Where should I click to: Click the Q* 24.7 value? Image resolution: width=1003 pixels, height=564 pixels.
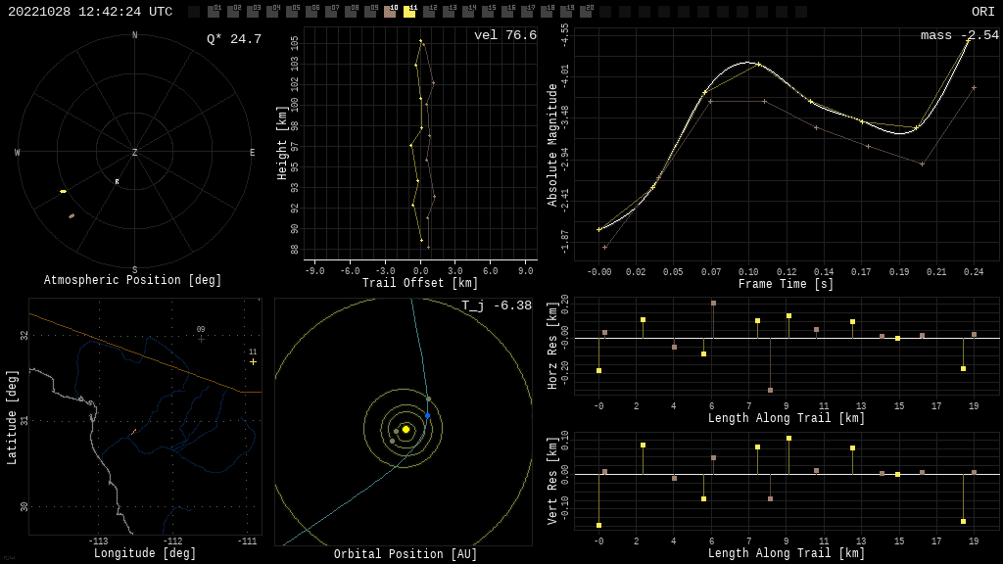pyautogui.click(x=234, y=39)
